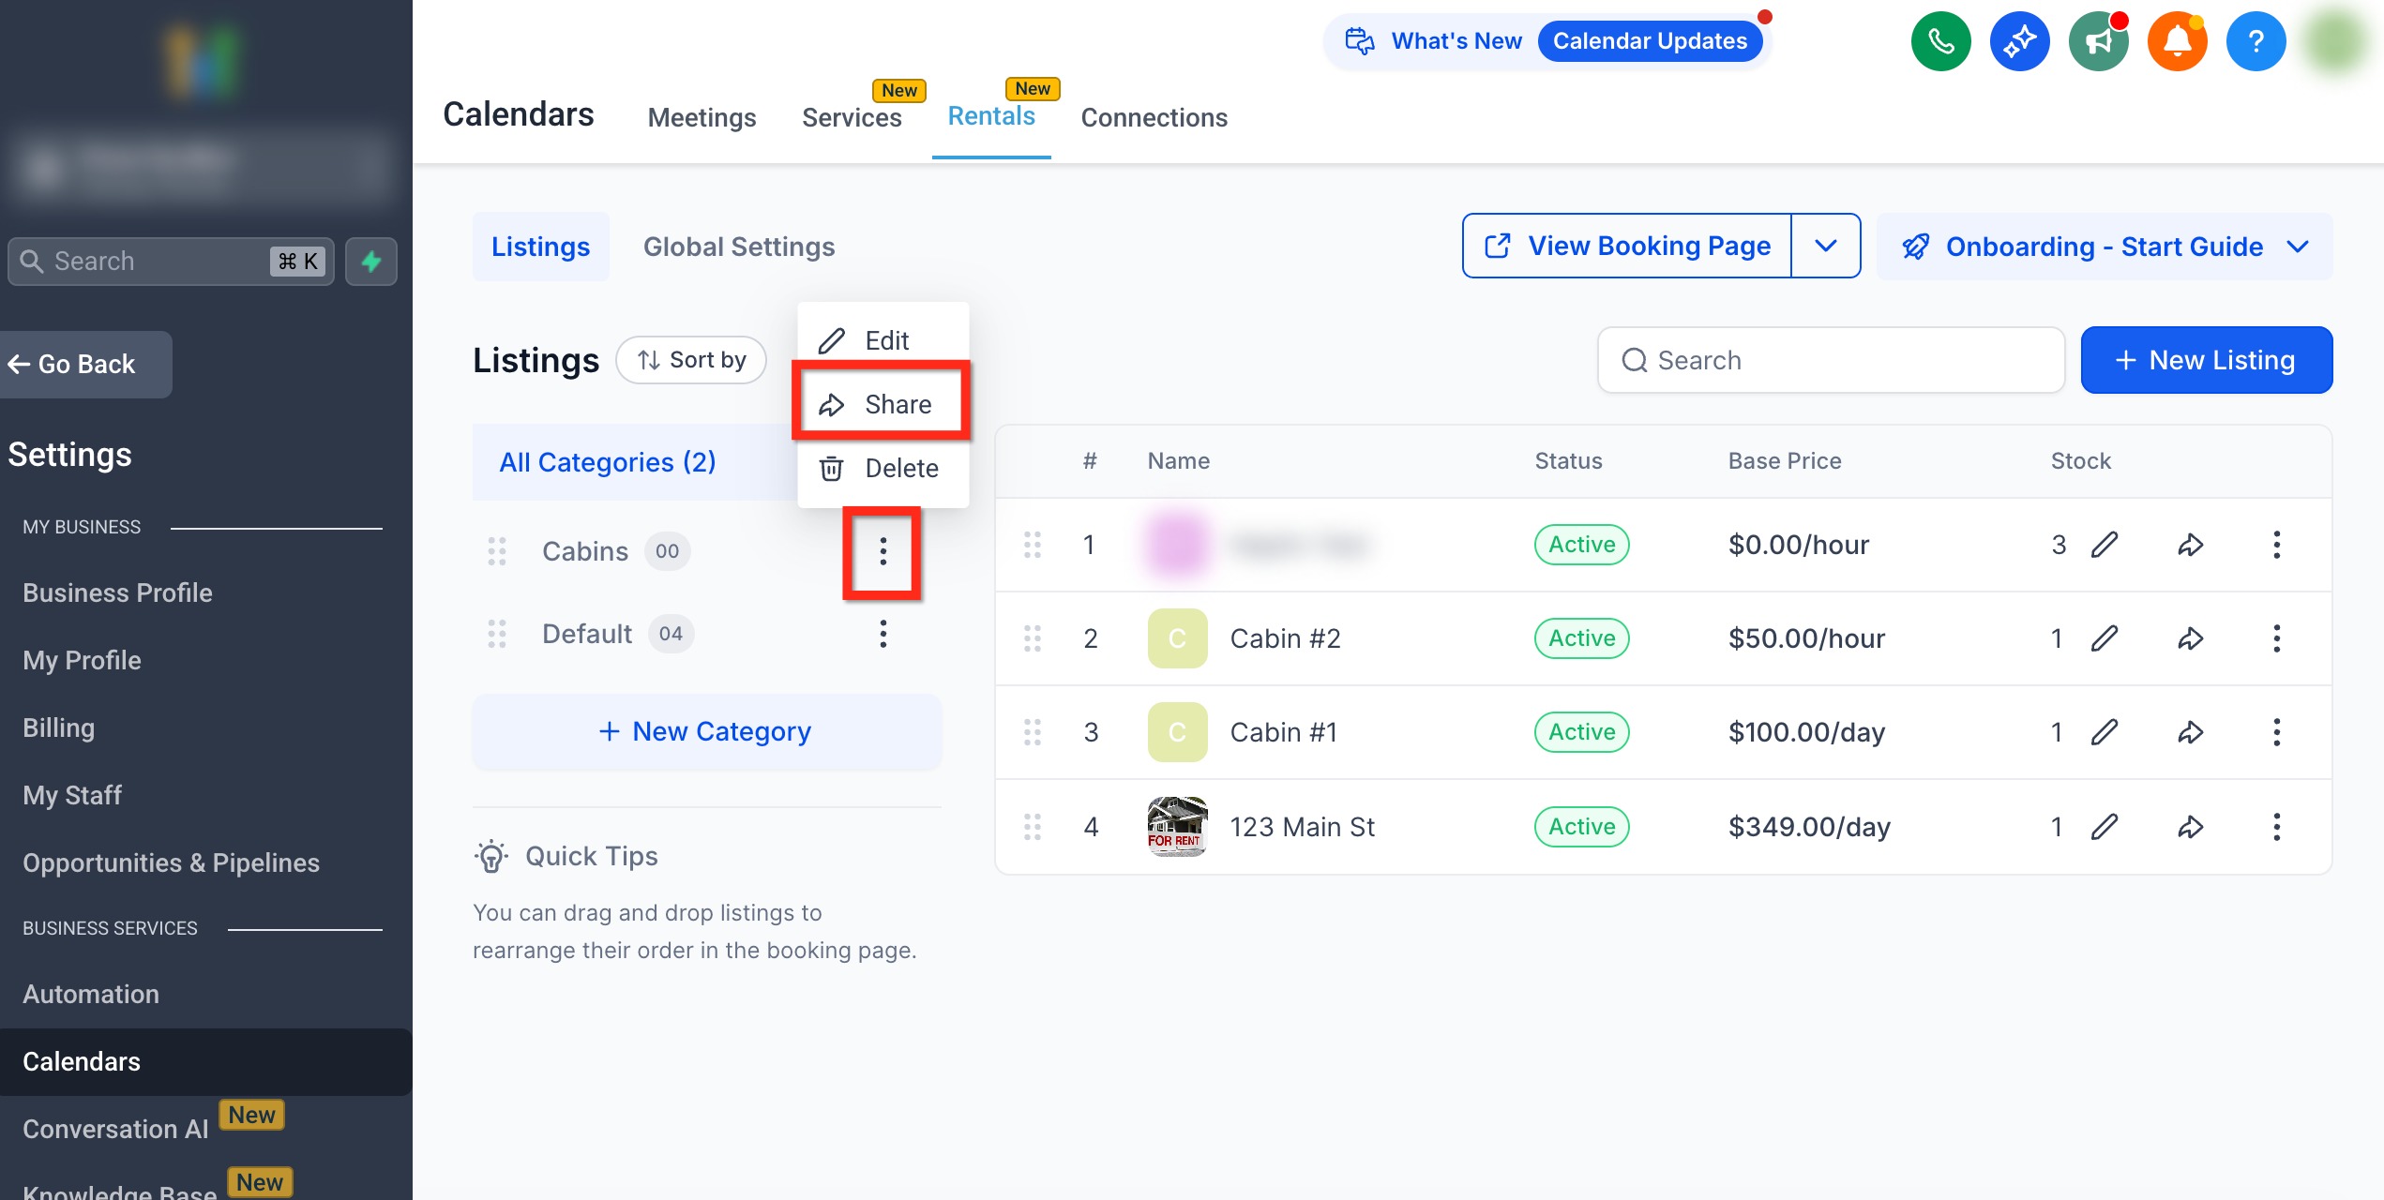Viewport: 2384px width, 1200px height.
Task: Open the Sort by dropdown
Action: [691, 360]
